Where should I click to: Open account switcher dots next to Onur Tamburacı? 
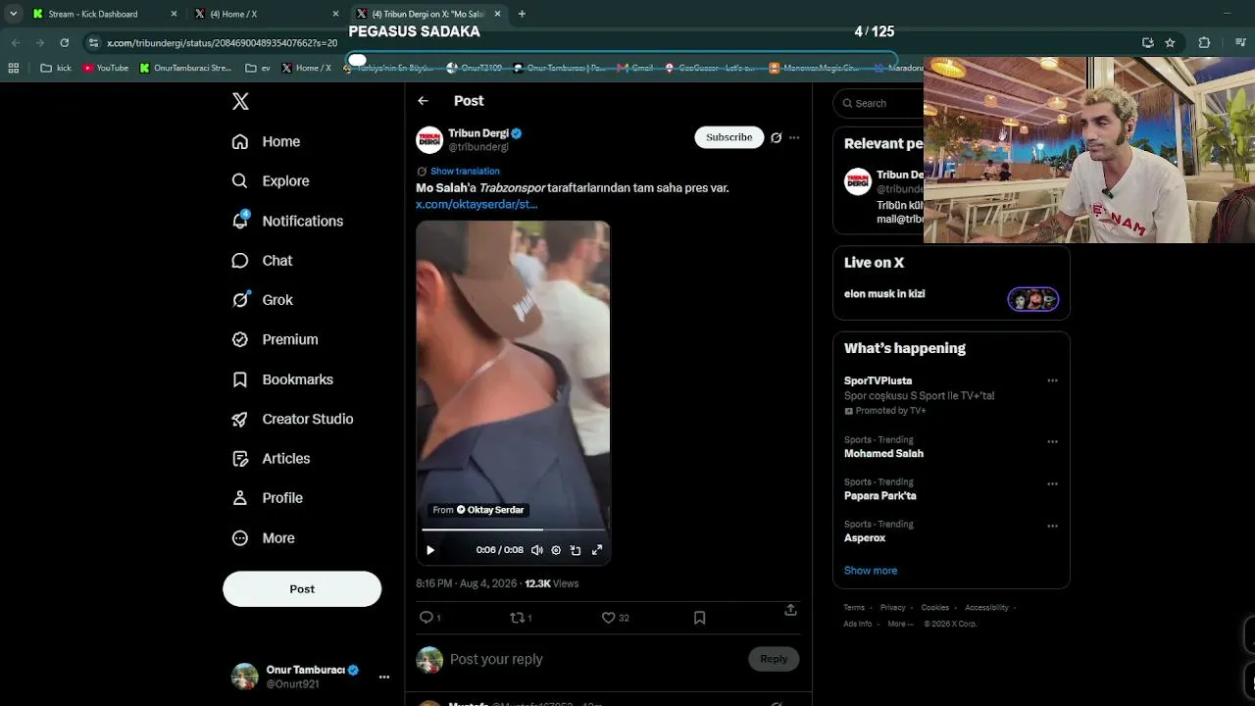pos(384,677)
